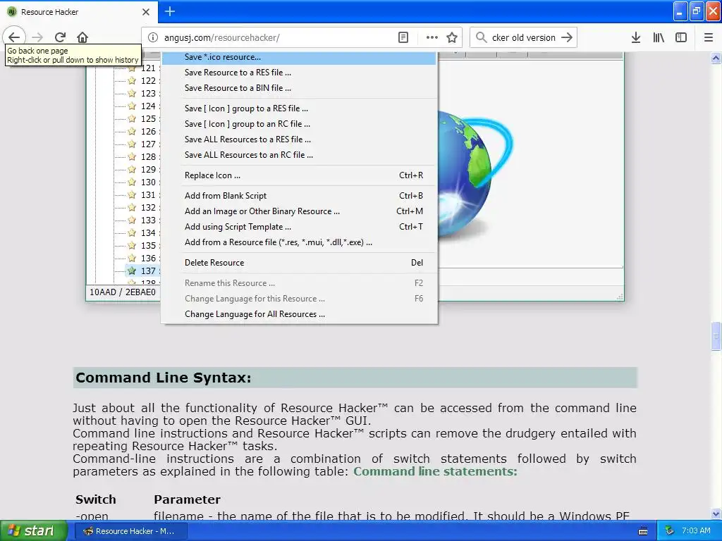Open the Firefox hamburger menu

tap(709, 38)
